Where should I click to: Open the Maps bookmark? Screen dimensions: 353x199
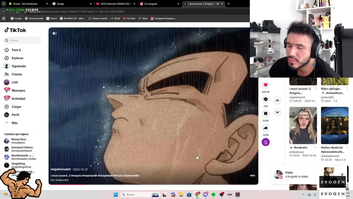coord(143,19)
